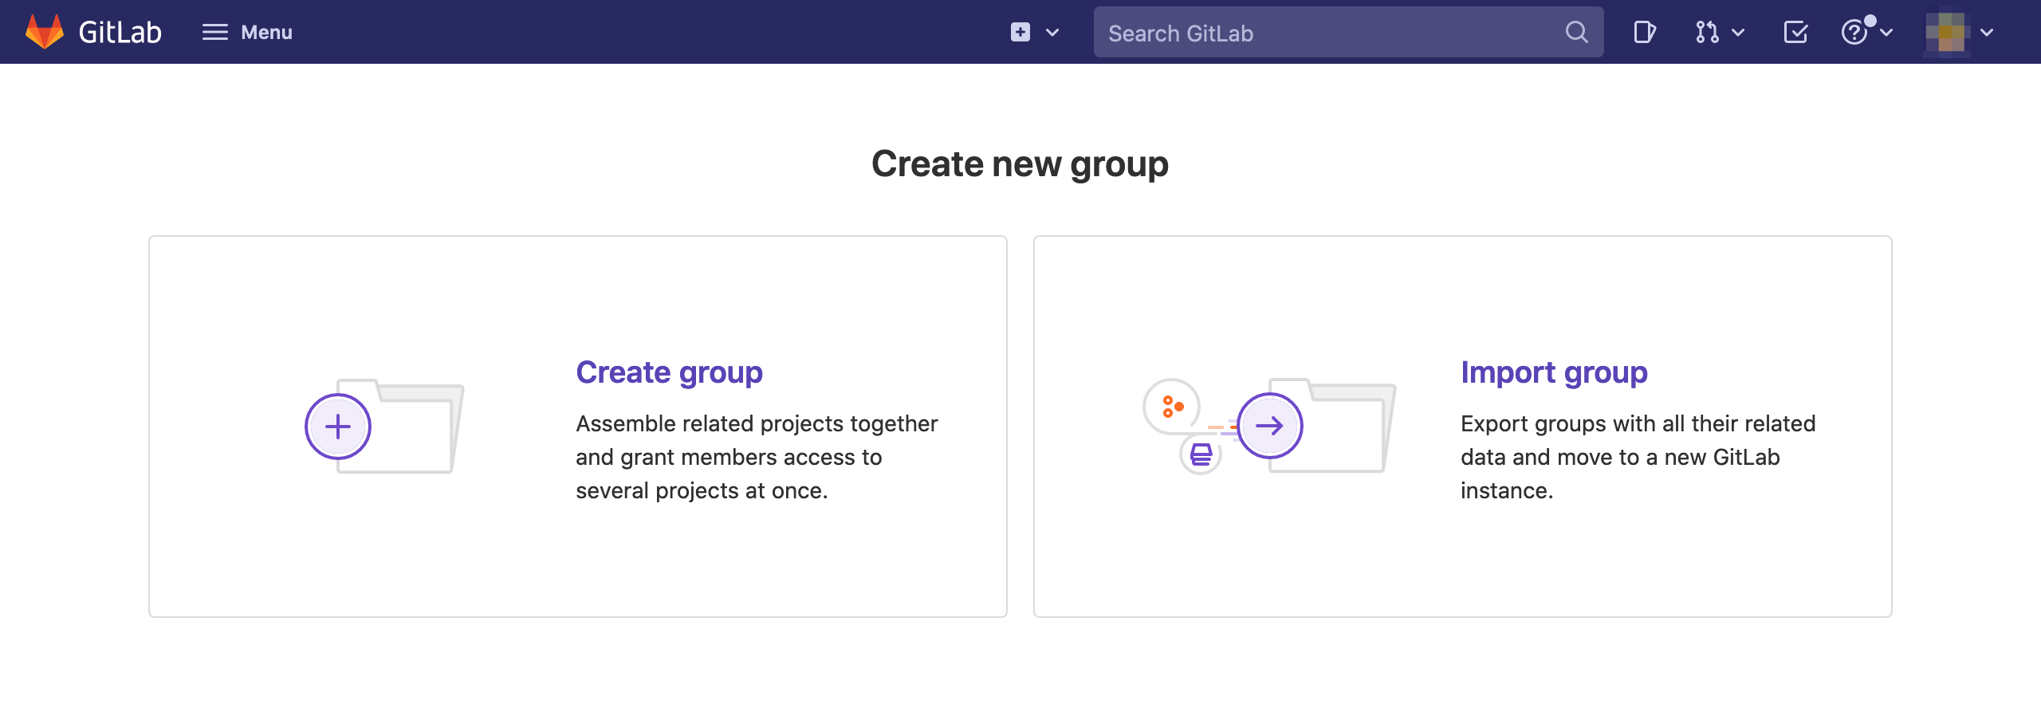Open the Issues icon in navbar

tap(1644, 32)
